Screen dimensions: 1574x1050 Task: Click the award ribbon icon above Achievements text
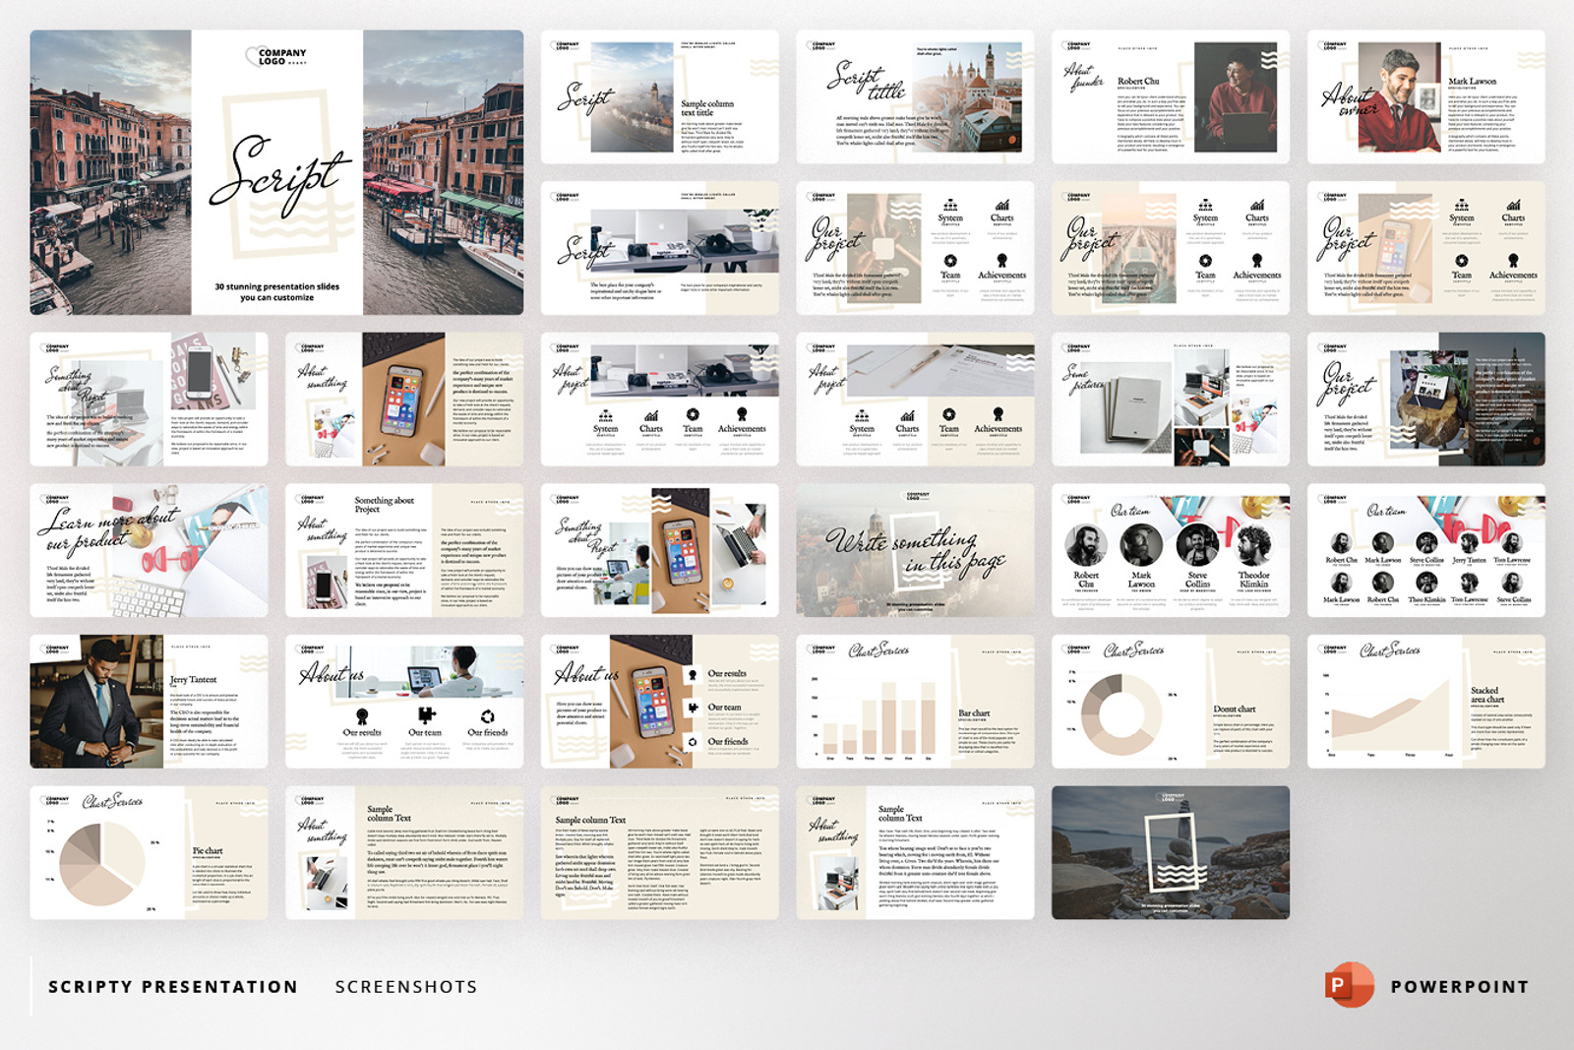coord(1002,259)
